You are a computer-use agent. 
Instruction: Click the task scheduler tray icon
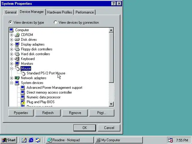click(170, 140)
